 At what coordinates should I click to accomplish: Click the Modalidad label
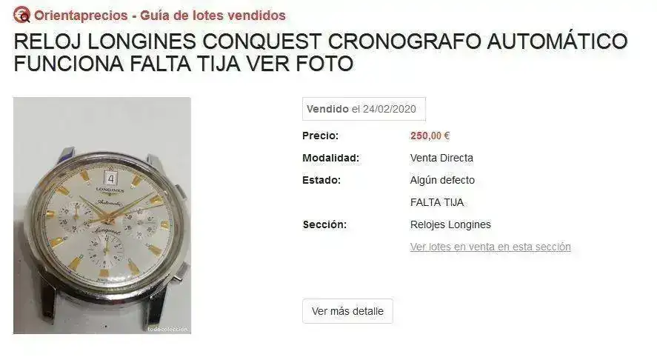pos(330,158)
